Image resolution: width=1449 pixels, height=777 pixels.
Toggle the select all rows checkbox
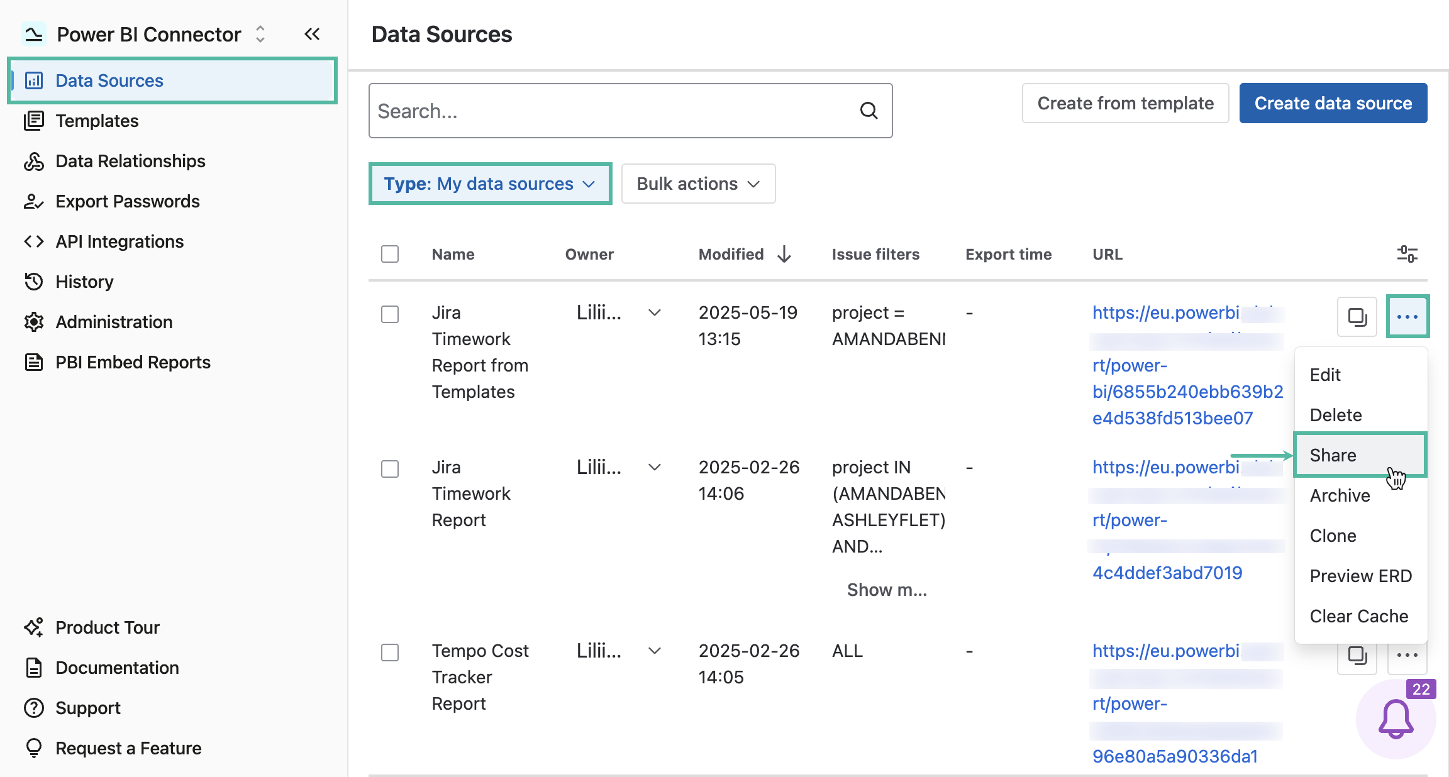coord(390,254)
